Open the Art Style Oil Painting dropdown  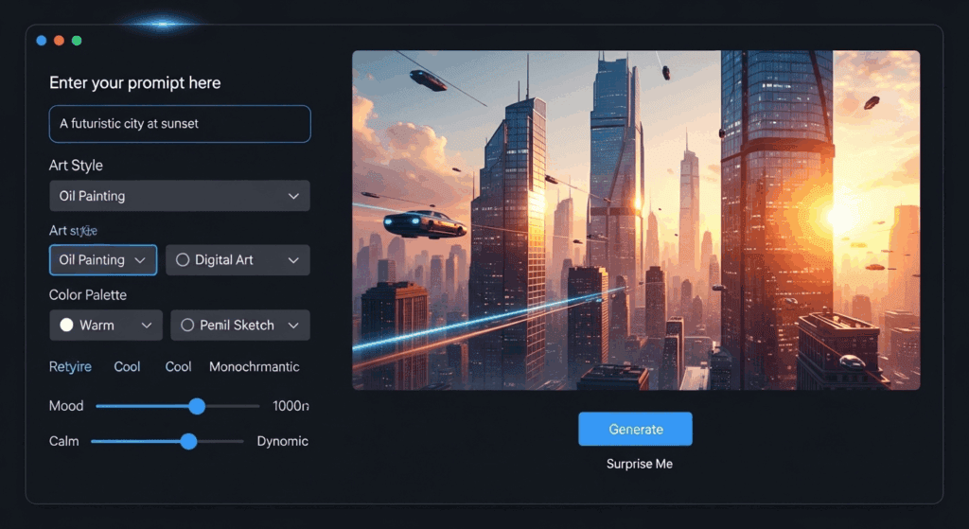pos(180,196)
